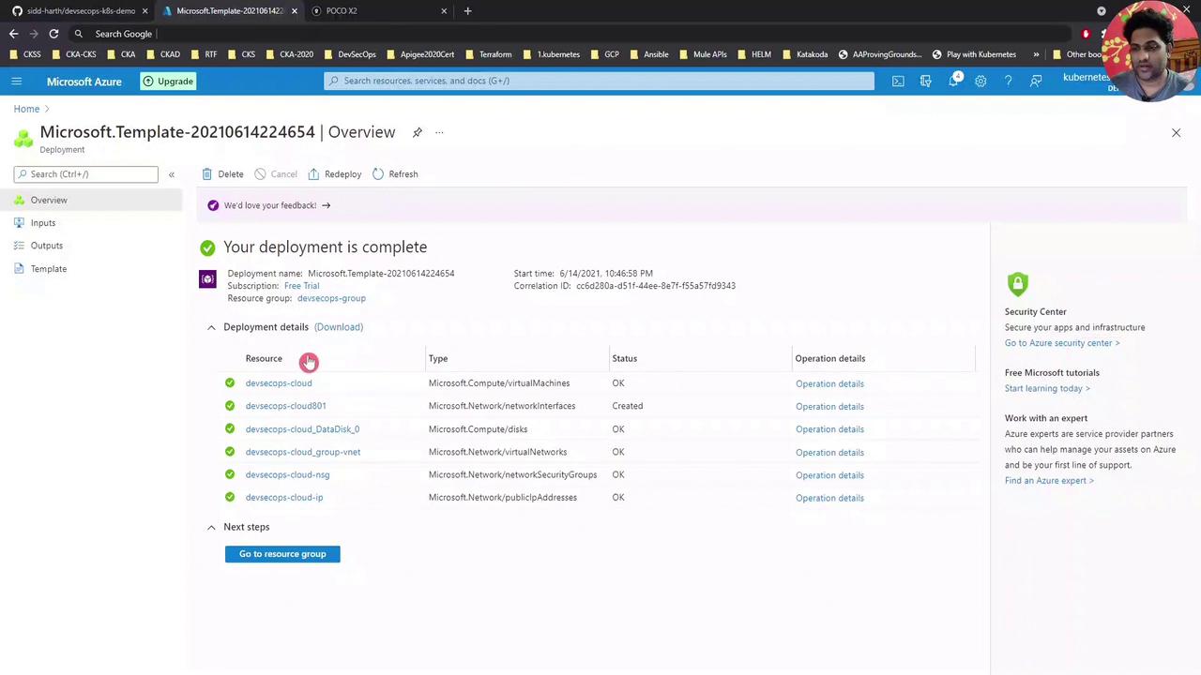1201x675 pixels.
Task: Refresh the deployment overview
Action: click(395, 174)
